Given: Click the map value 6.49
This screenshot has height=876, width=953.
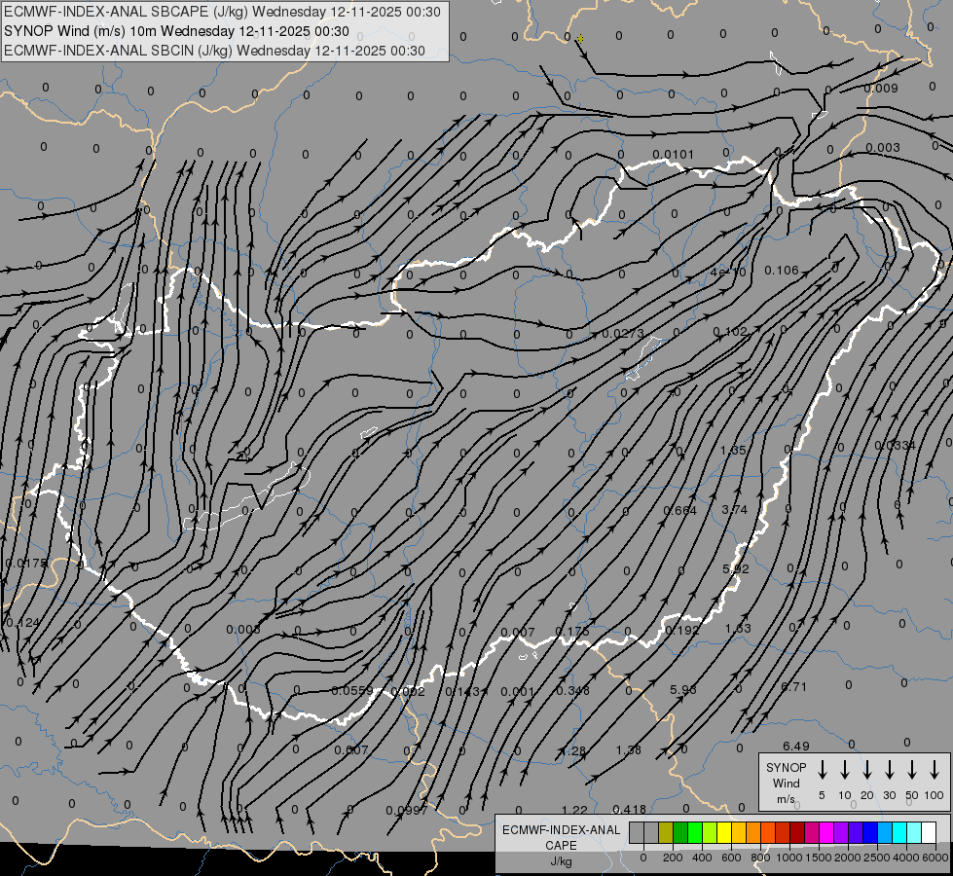Looking at the screenshot, I should (795, 746).
